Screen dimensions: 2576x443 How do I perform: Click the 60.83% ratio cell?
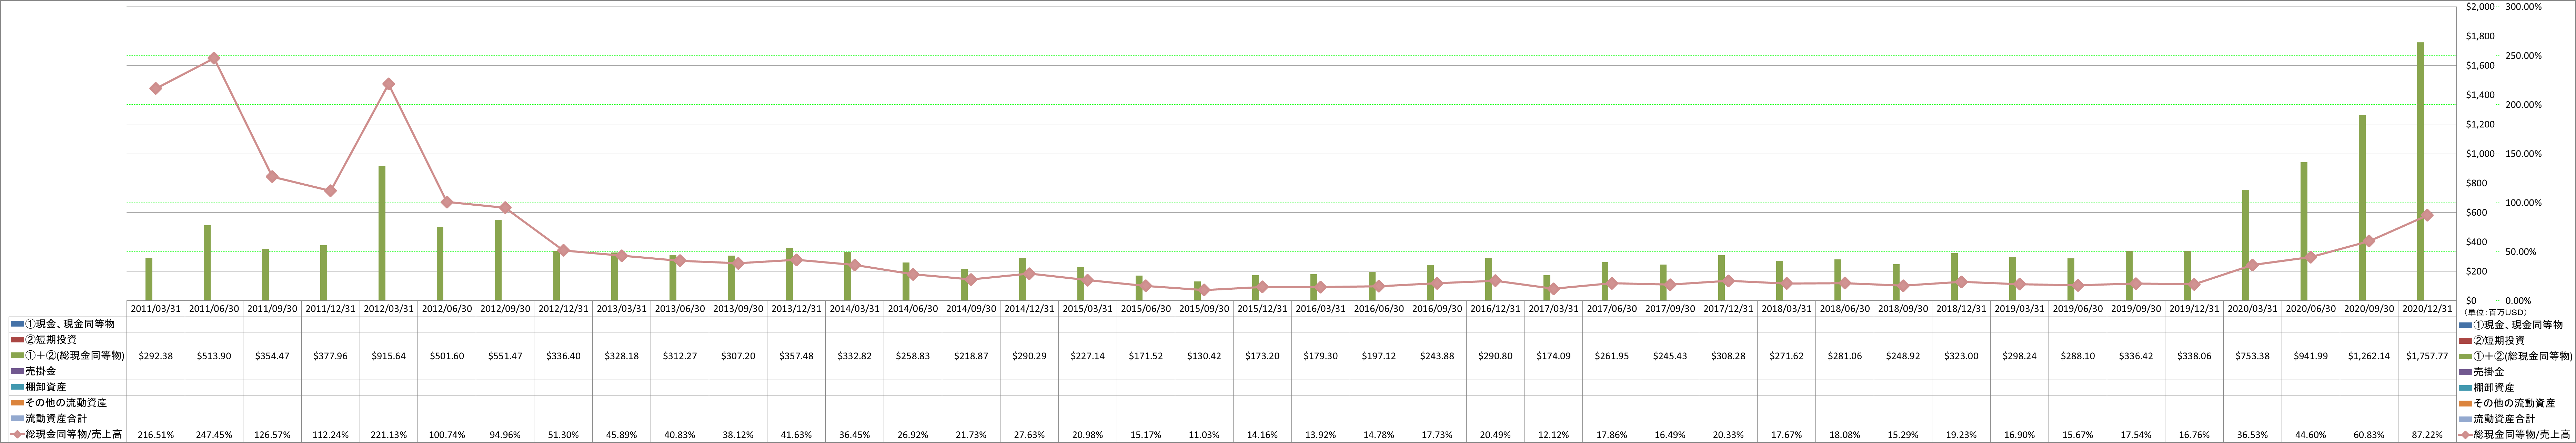coord(2369,435)
